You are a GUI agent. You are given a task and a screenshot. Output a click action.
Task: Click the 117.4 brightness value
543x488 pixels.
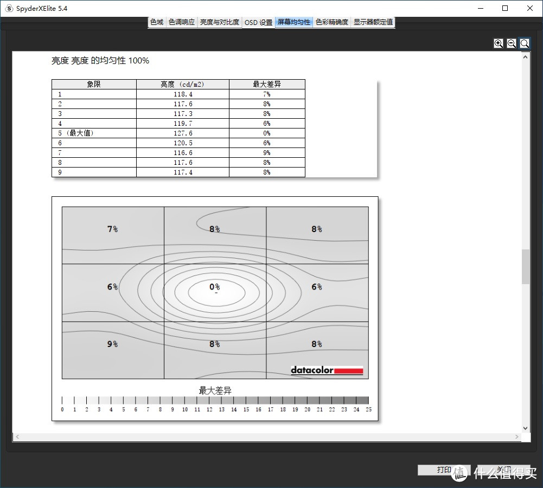point(183,172)
